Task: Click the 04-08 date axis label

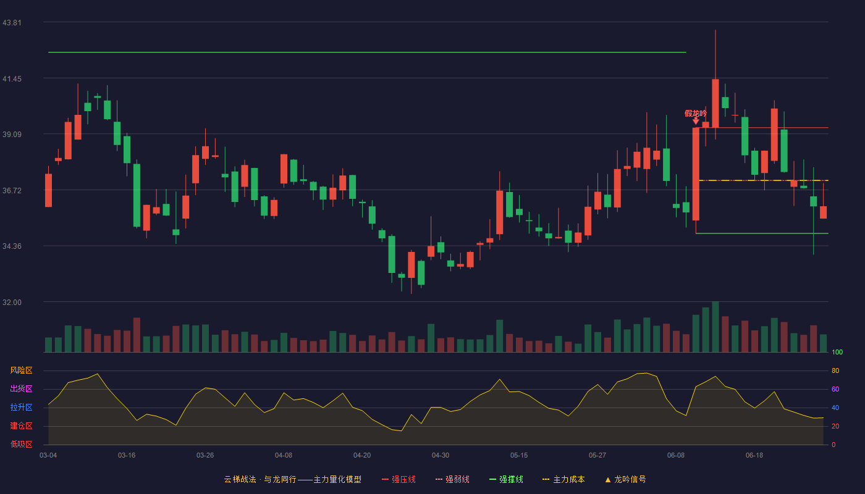Action: (x=284, y=455)
